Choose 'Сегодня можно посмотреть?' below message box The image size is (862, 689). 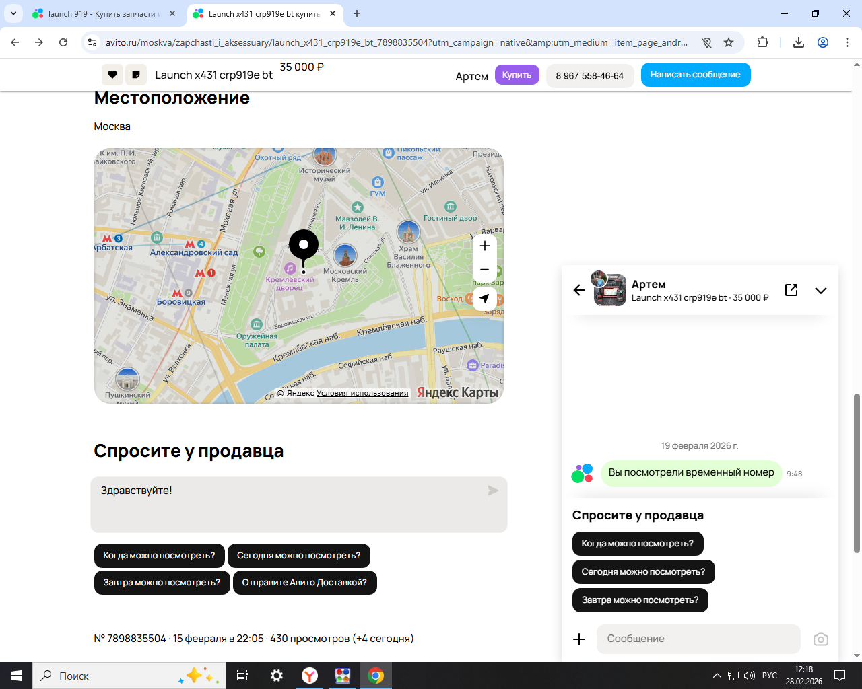(x=299, y=556)
